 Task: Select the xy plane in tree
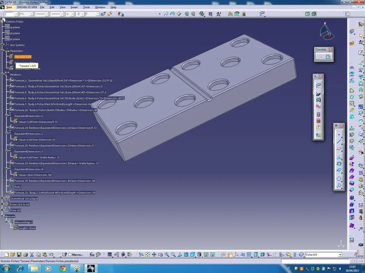tap(15, 27)
